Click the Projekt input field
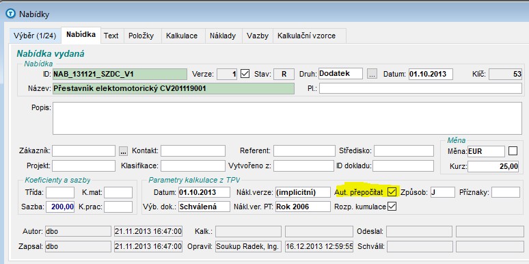 83,166
